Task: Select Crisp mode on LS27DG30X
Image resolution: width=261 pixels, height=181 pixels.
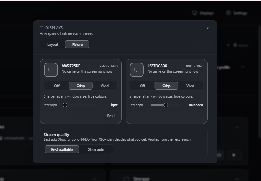Action: click(x=167, y=86)
